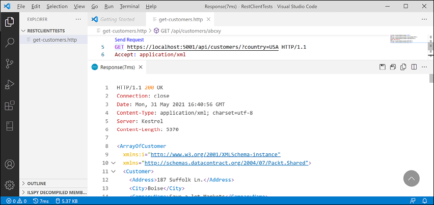Open the Manage gear settings icon

9,185
